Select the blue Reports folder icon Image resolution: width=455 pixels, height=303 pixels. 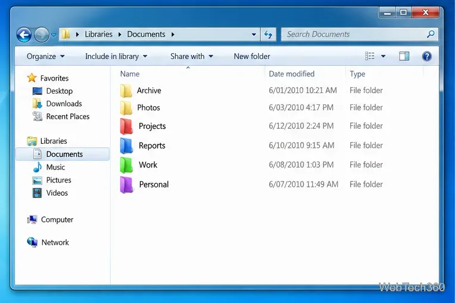point(126,146)
